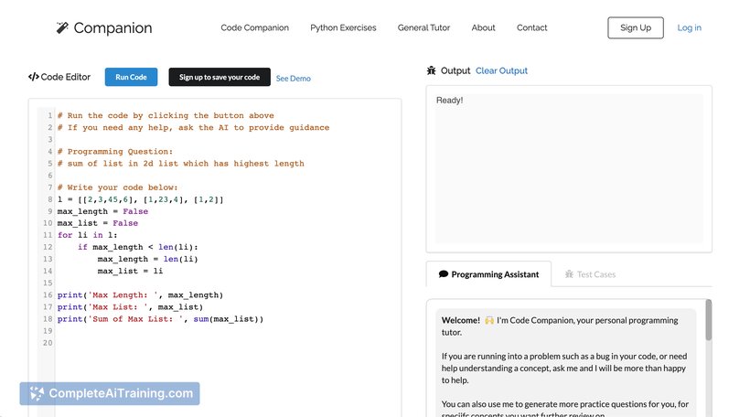Viewport: 750px width, 417px height.
Task: Go to the General Tutor page
Action: [423, 27]
